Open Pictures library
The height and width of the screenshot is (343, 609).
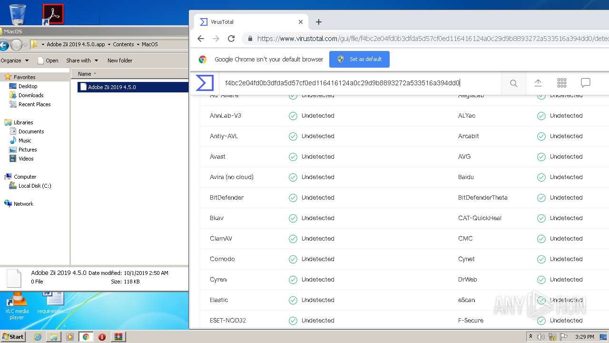click(x=28, y=150)
